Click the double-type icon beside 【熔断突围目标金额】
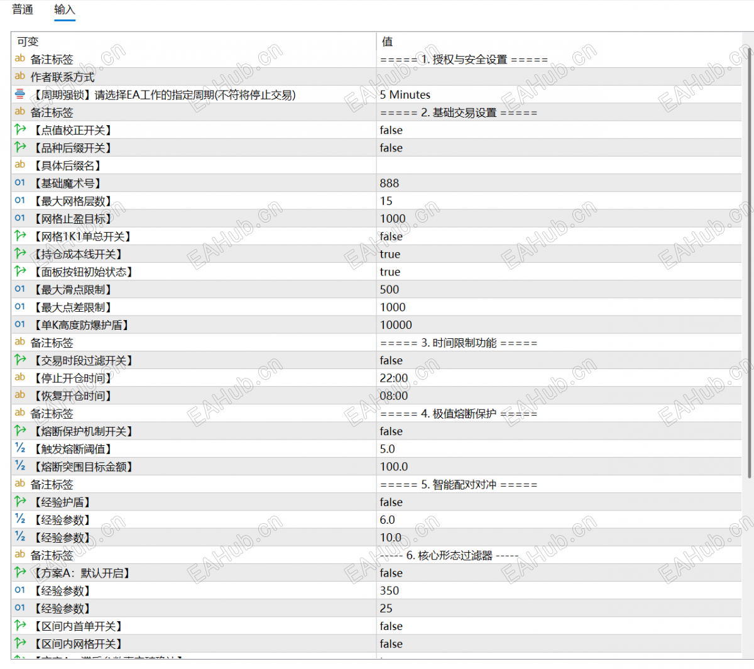The image size is (754, 669). click(20, 467)
